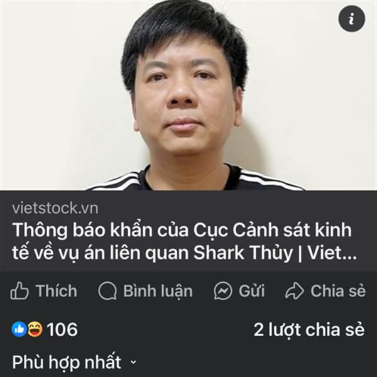Screen dimensions: 377x377
Task: View the 106 reactions count
Action: (62, 329)
